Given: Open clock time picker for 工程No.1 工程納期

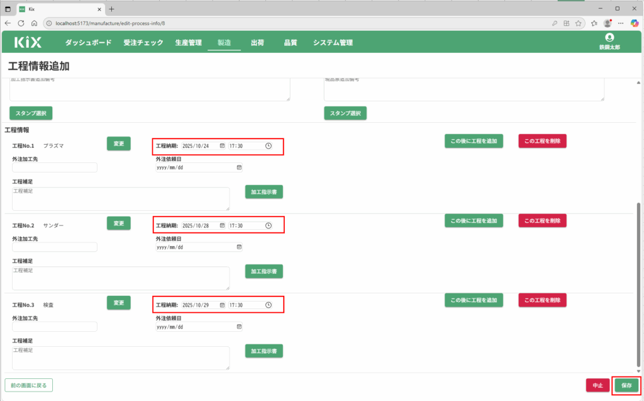Looking at the screenshot, I should (269, 146).
